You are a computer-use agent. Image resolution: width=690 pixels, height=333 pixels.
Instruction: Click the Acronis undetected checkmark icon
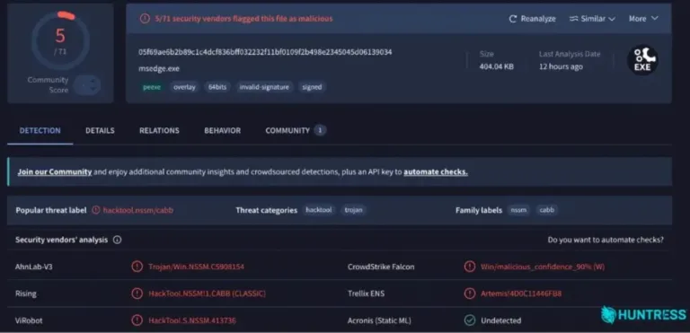point(470,320)
